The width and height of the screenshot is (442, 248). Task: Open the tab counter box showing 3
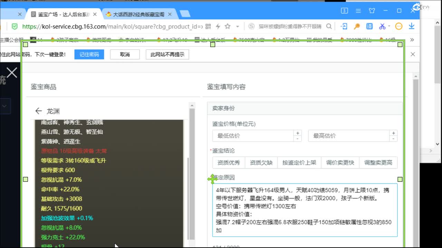[344, 11]
